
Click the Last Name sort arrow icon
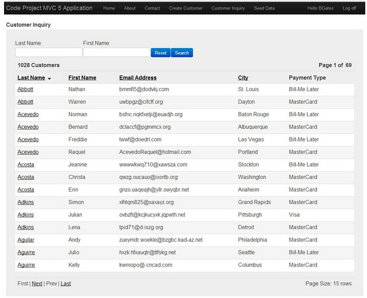[x=49, y=79]
